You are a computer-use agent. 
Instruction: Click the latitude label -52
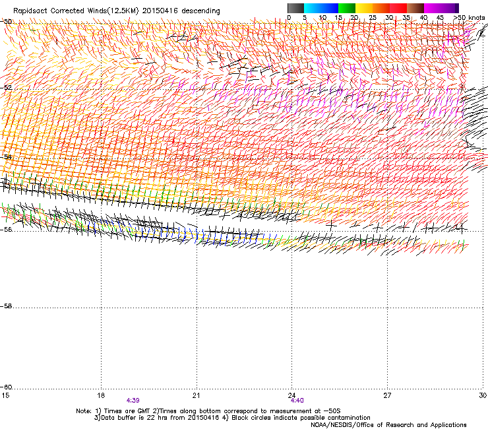6,88
